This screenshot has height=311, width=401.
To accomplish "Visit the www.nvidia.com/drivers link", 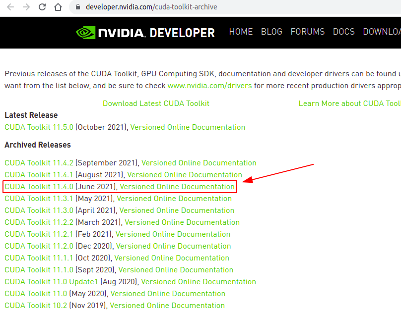I will coord(209,86).
